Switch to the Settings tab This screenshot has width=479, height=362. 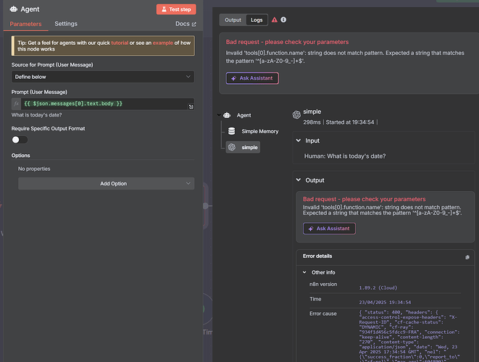[66, 24]
